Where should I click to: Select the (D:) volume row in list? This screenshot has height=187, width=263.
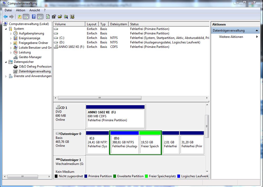131,42
